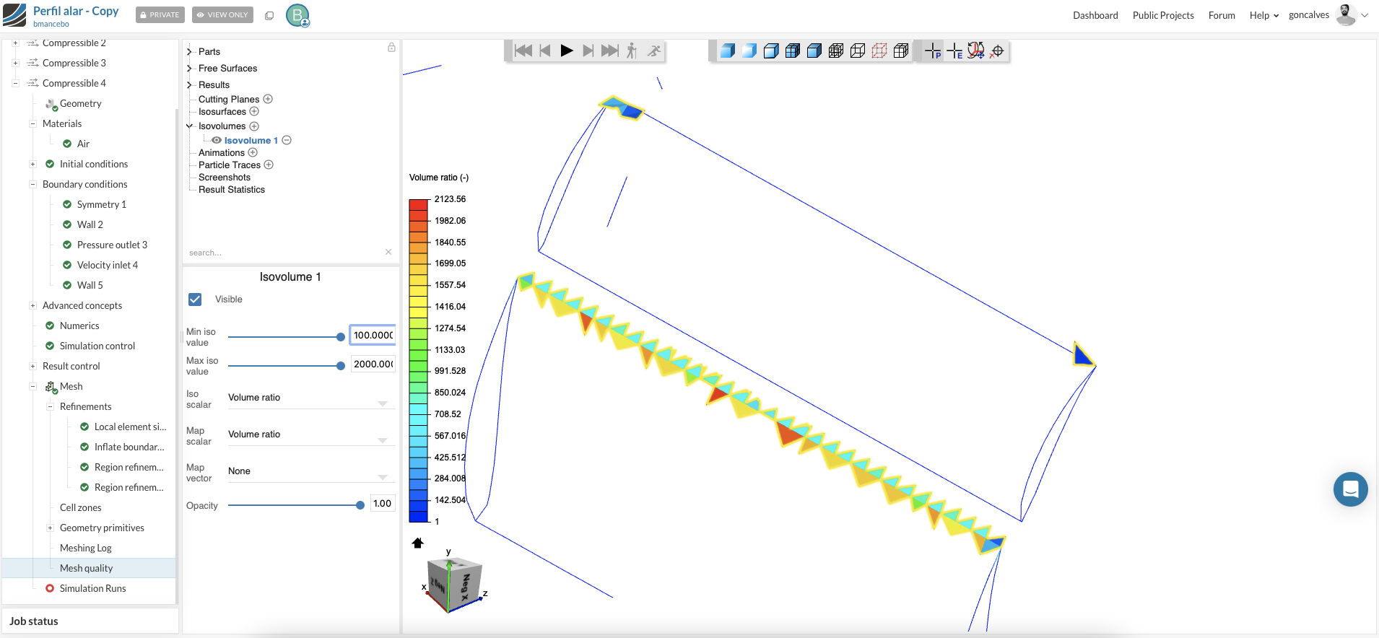
Task: Go to Public Projects
Action: click(x=1162, y=15)
